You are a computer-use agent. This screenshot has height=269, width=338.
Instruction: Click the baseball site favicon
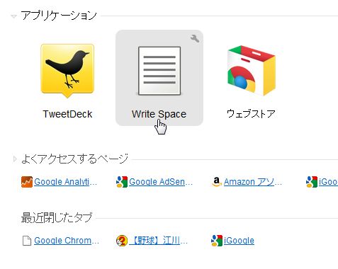click(122, 241)
